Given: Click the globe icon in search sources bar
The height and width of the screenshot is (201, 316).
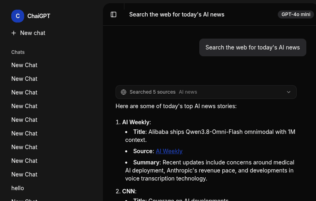Looking at the screenshot, I should tap(124, 92).
